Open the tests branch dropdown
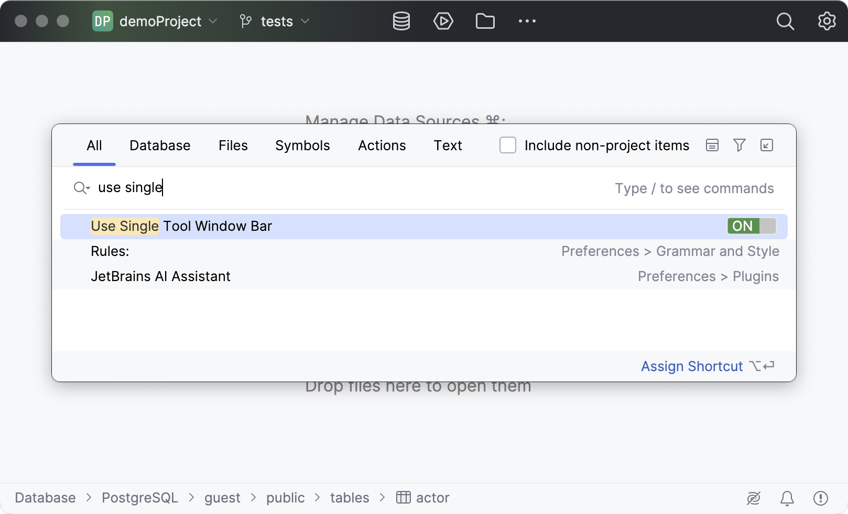 click(275, 21)
